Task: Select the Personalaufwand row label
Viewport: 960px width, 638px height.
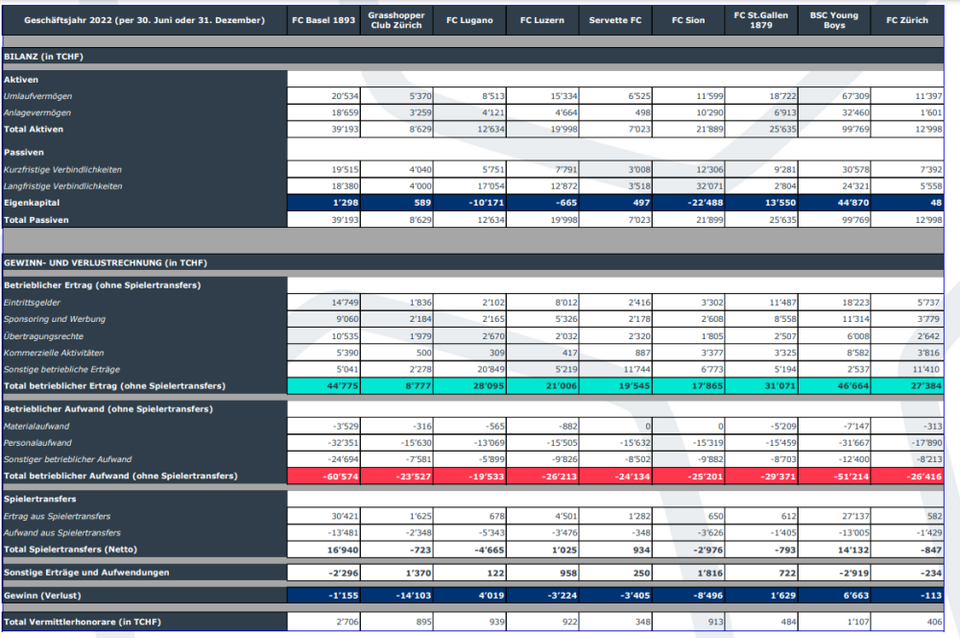Action: pos(37,443)
